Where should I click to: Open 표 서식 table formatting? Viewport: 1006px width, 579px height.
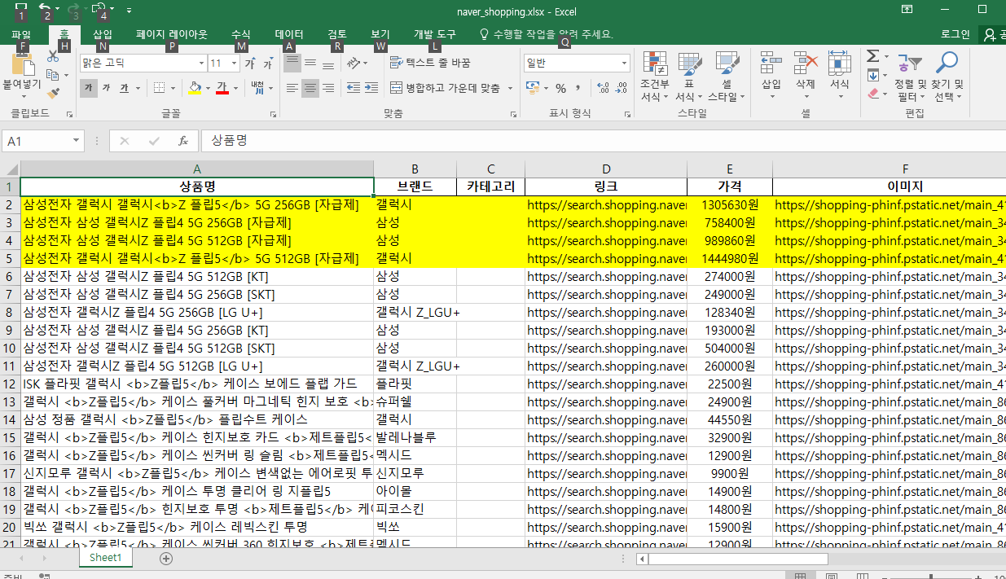pyautogui.click(x=689, y=77)
